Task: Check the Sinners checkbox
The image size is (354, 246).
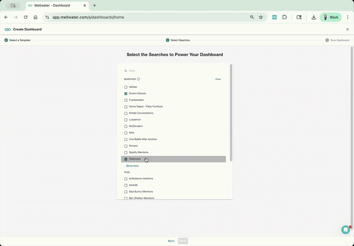Action: pos(126,146)
